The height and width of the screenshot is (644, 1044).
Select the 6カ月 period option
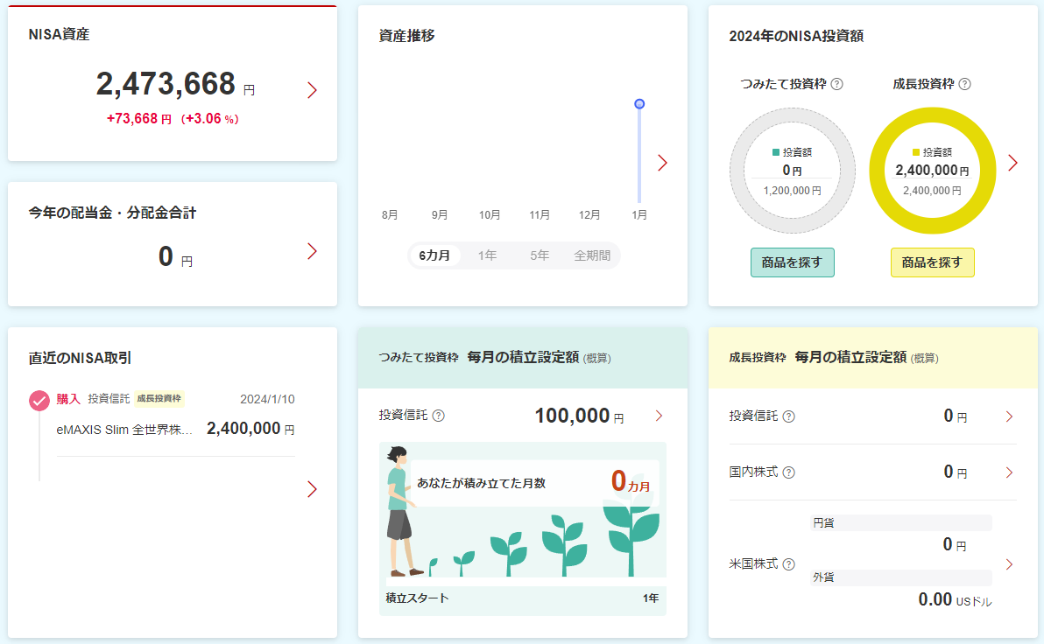(x=434, y=255)
